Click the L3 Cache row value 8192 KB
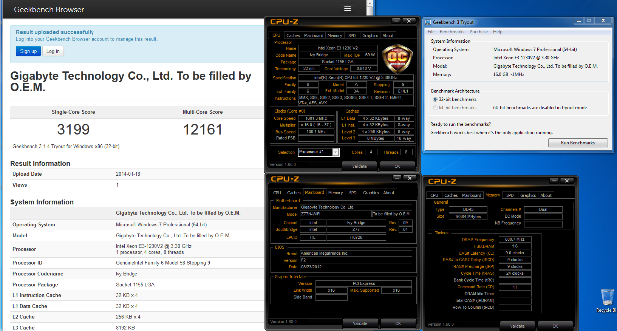617x331 pixels. pyautogui.click(x=125, y=328)
